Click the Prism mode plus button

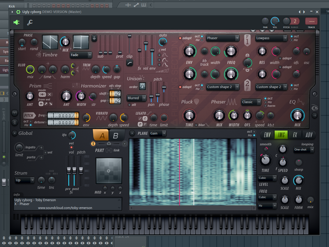[x=42, y=94]
